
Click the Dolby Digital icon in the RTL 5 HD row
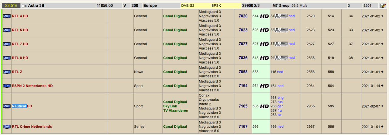tap(281, 30)
